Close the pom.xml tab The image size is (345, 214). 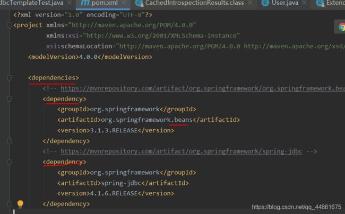pos(124,3)
